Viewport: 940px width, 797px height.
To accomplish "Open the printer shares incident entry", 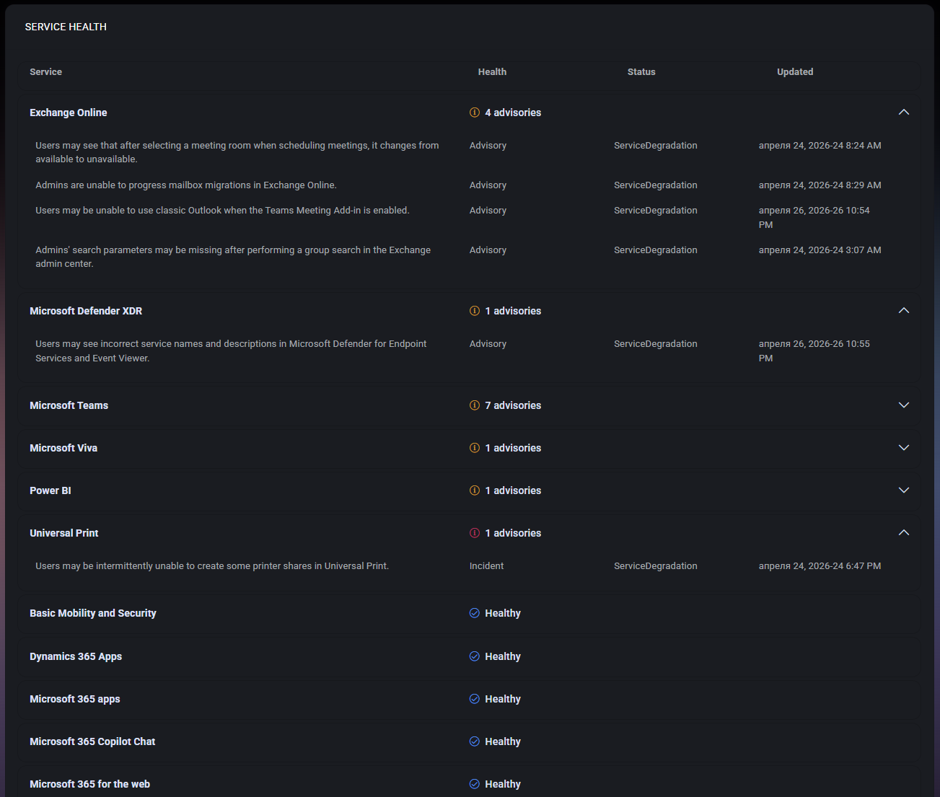I will point(212,566).
